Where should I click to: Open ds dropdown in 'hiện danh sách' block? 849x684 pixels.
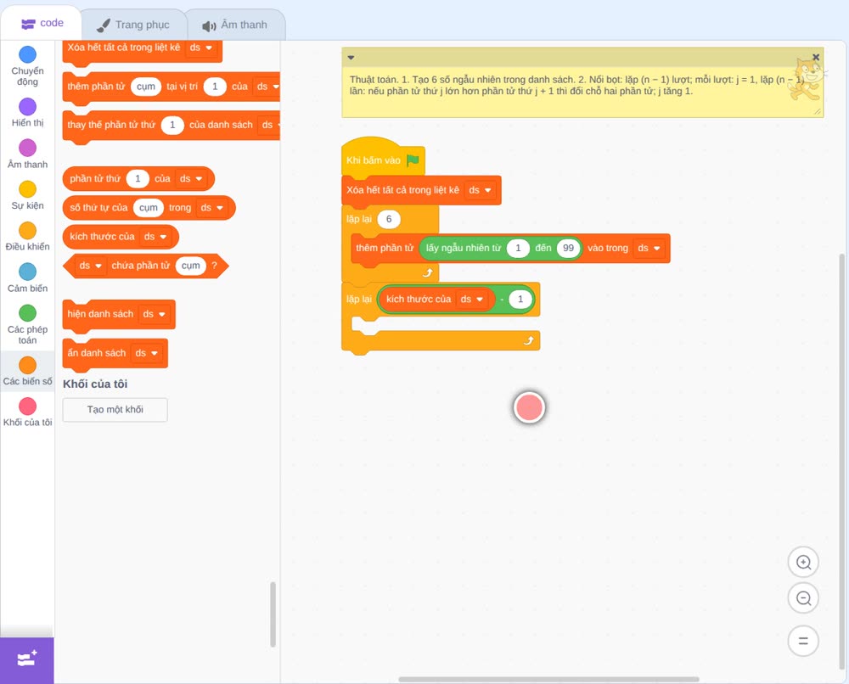(155, 314)
